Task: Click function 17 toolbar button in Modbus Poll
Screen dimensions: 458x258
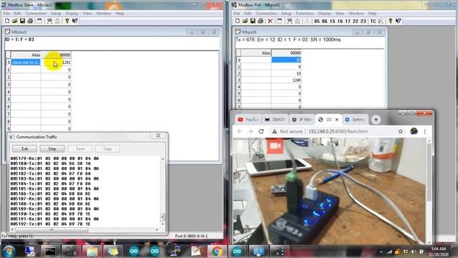Action: tap(348, 21)
